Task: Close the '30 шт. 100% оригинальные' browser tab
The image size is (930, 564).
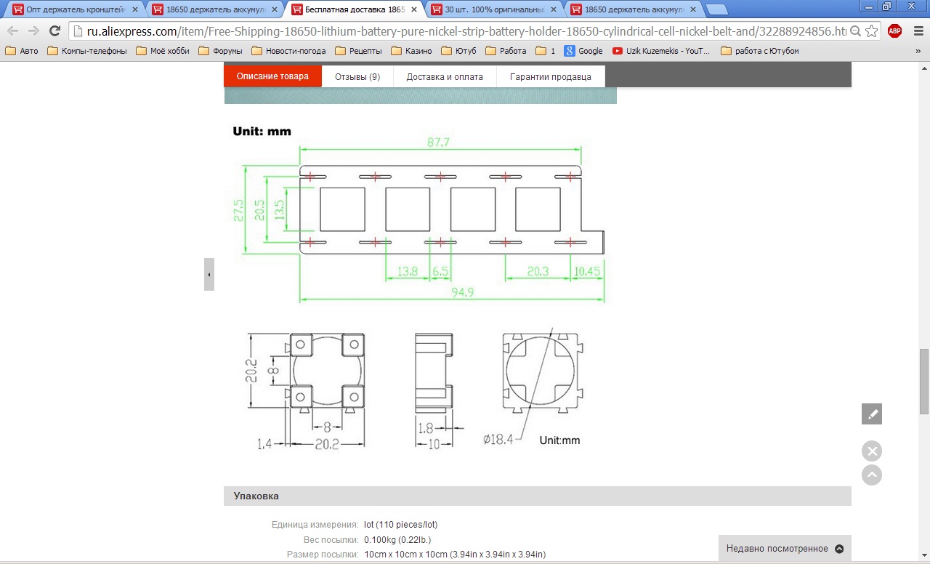Action: (x=554, y=9)
